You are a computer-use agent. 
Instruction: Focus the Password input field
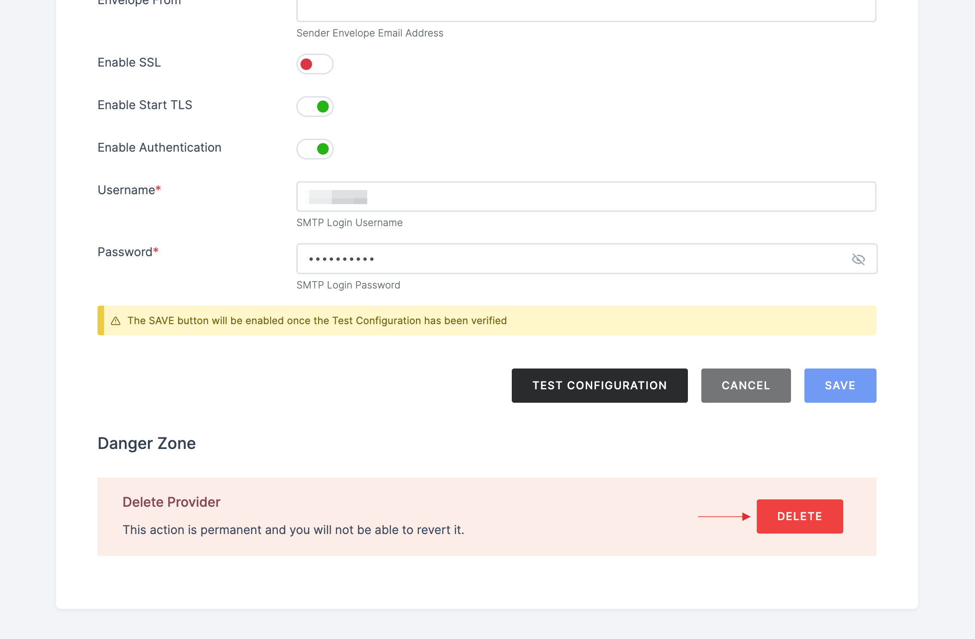tap(587, 259)
